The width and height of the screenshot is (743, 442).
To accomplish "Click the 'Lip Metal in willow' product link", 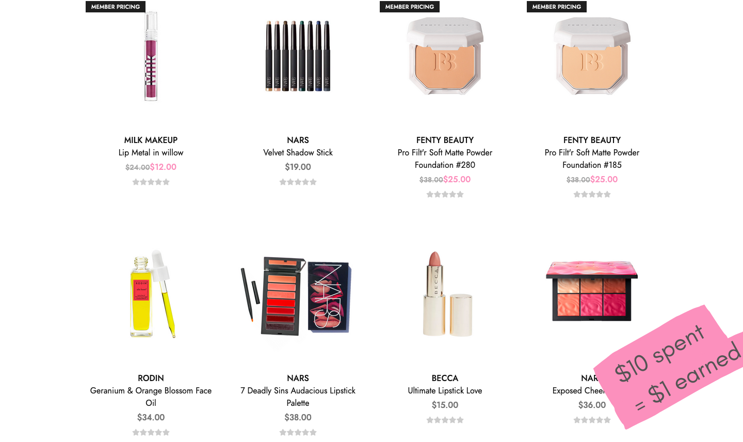I will (151, 152).
